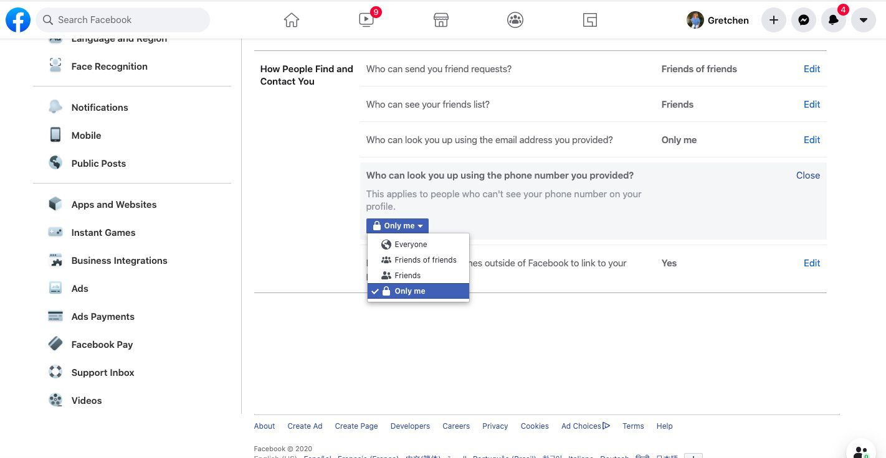The width and height of the screenshot is (886, 458).
Task: Click the Business Integrations icon
Action: point(55,259)
